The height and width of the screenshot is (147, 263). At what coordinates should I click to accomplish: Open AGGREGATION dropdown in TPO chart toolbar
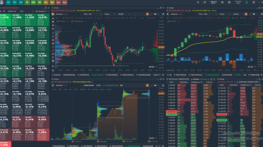[89, 85]
